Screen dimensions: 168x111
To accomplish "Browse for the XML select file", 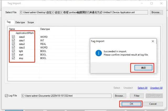I will pos(156,12).
